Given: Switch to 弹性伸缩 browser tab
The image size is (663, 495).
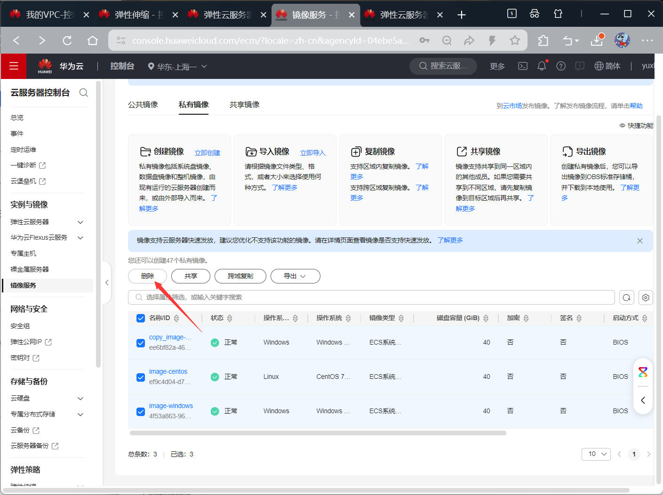Looking at the screenshot, I should point(138,15).
